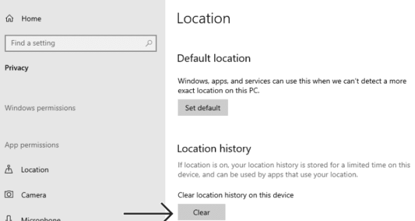Click 'Clear location history on this device' text
415x221 pixels.
click(x=236, y=195)
